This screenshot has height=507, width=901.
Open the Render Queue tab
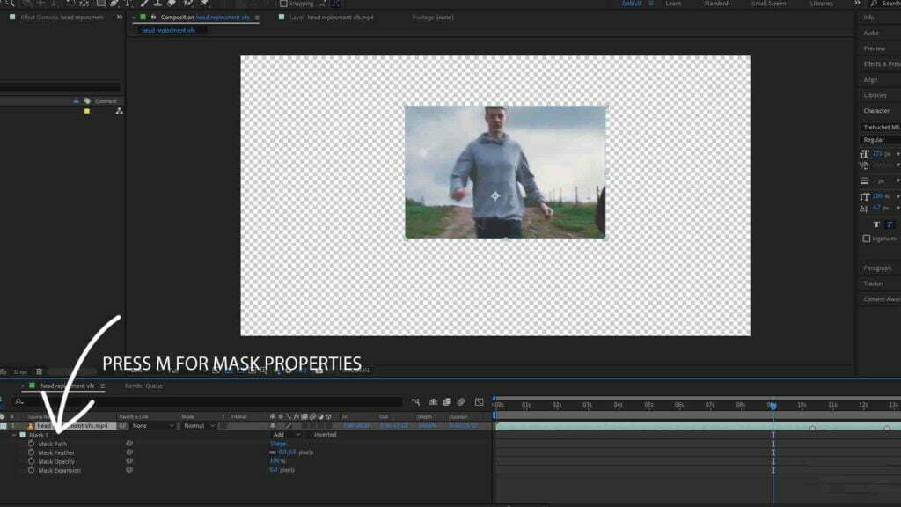tap(143, 386)
